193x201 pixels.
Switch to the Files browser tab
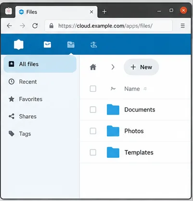point(56,12)
